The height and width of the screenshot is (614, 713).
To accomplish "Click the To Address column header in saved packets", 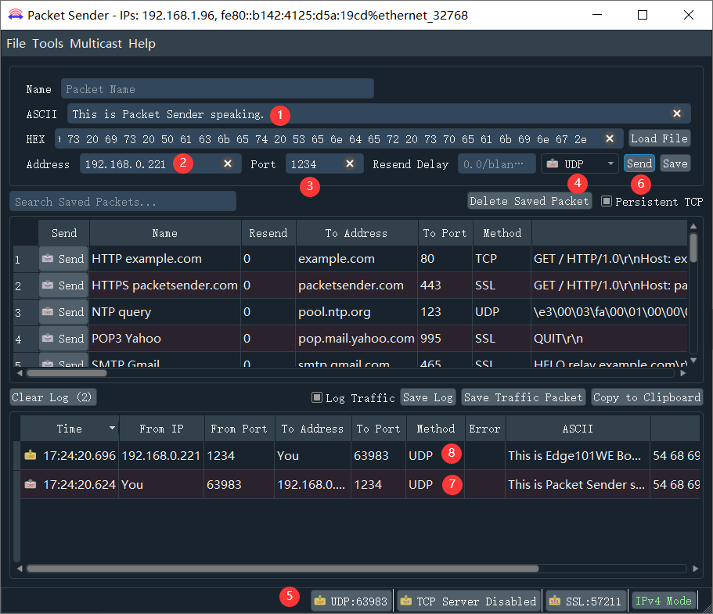I will point(357,232).
